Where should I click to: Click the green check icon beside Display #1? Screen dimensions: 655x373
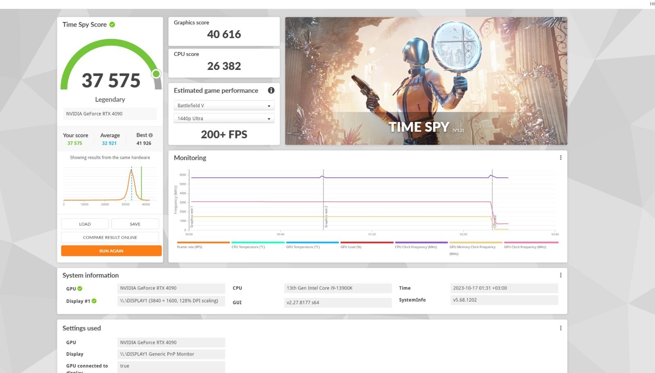click(x=94, y=301)
